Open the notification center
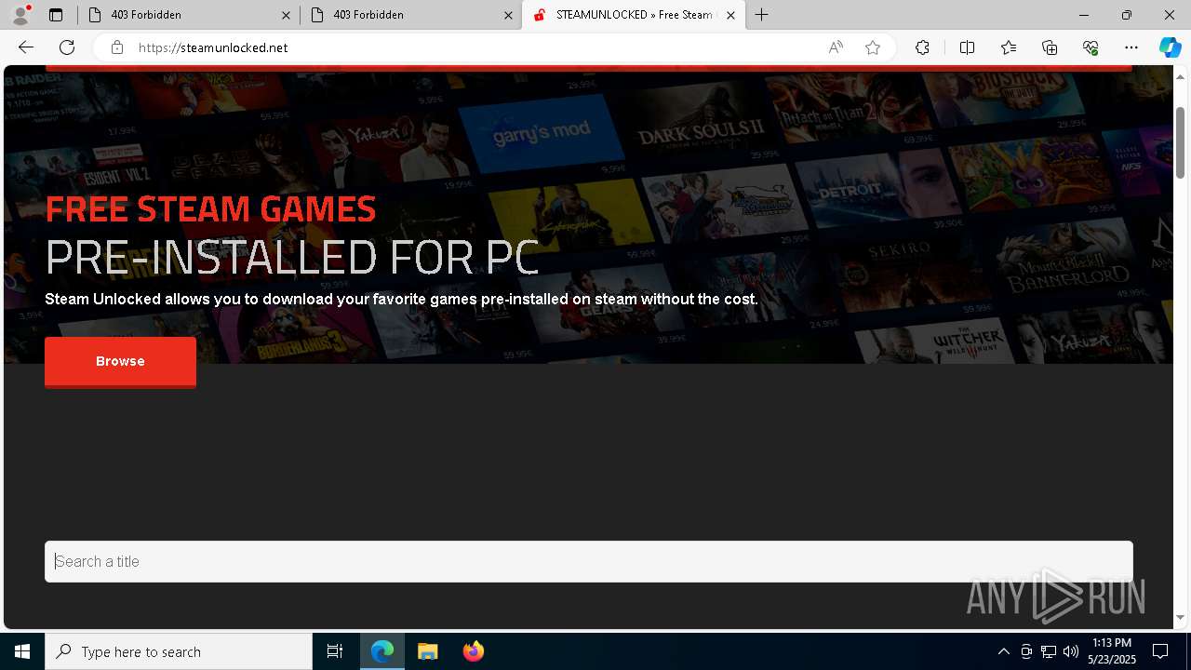This screenshot has width=1191, height=670. [x=1160, y=651]
